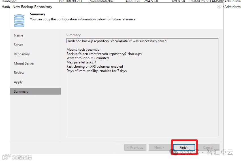Click the Cancel button
Image resolution: width=241 pixels, height=162 pixels.
click(208, 147)
